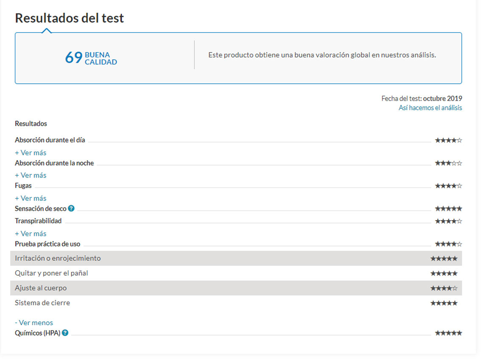
Task: Click star rating for Sistema de cierre
Action: click(444, 303)
